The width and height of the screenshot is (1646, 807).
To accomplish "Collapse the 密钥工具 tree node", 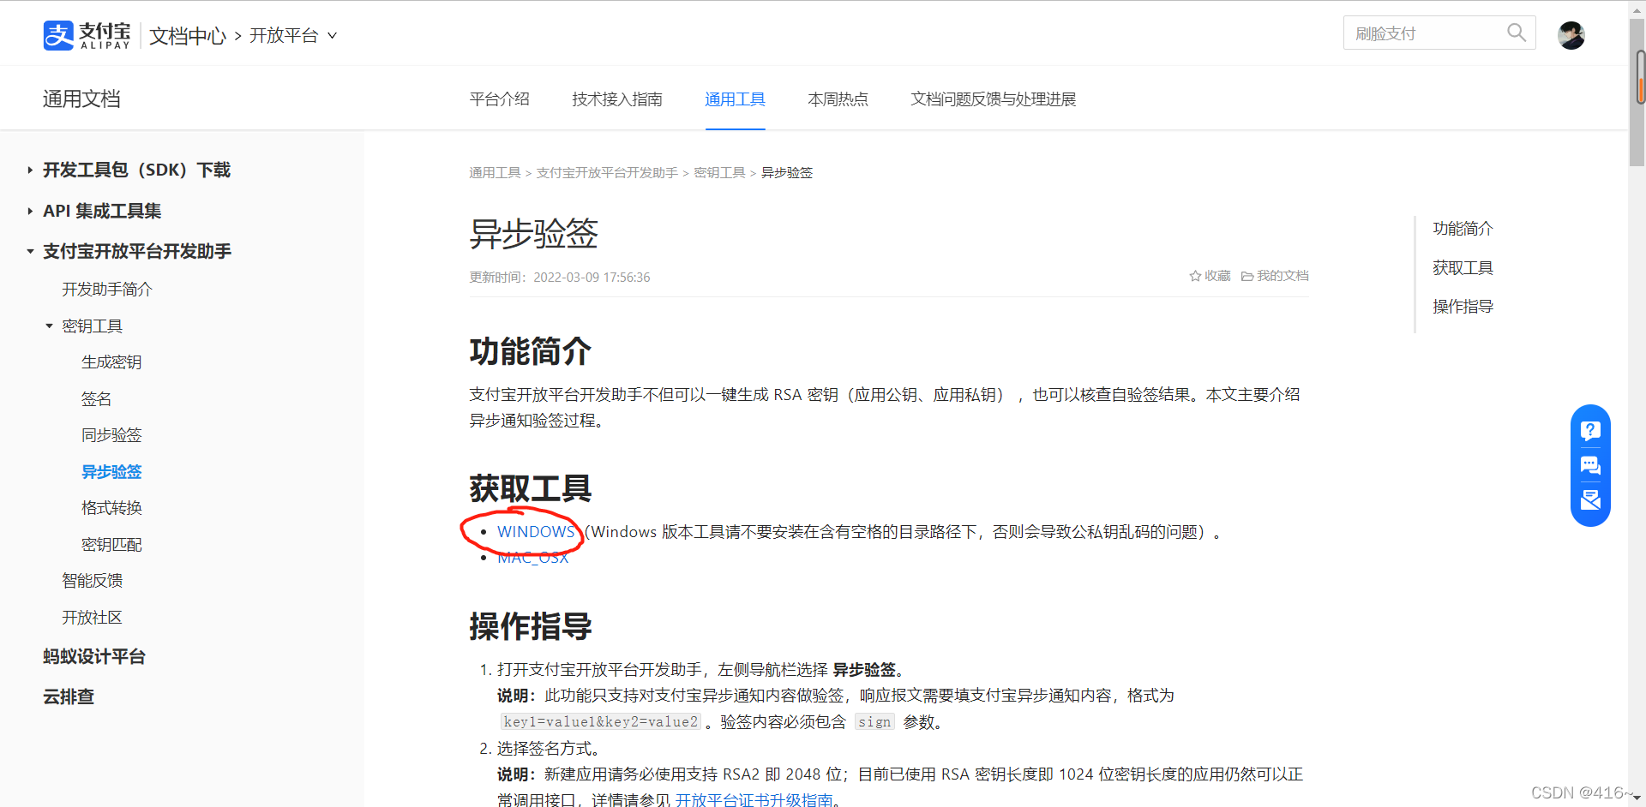I will 50,326.
